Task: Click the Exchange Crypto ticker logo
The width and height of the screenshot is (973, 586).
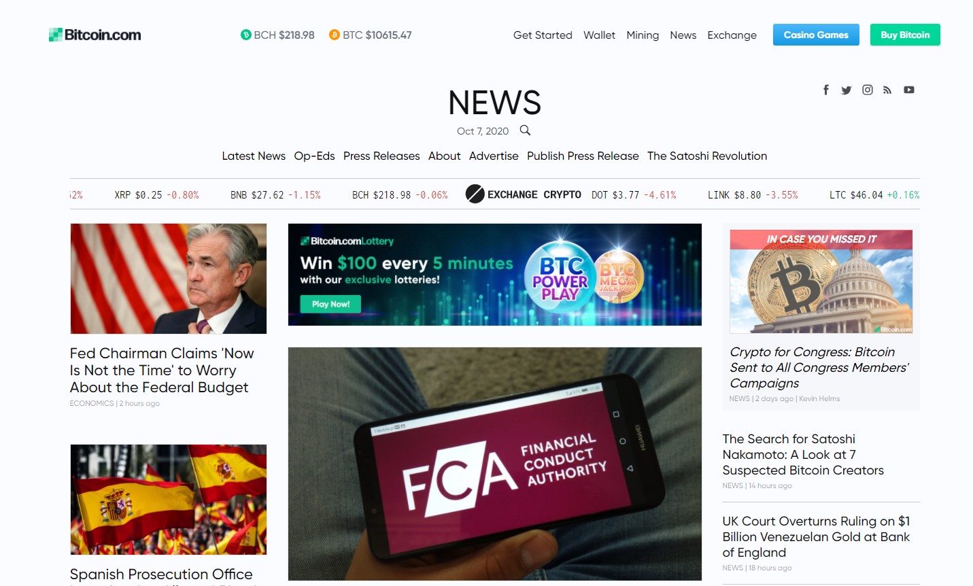Action: tap(524, 194)
